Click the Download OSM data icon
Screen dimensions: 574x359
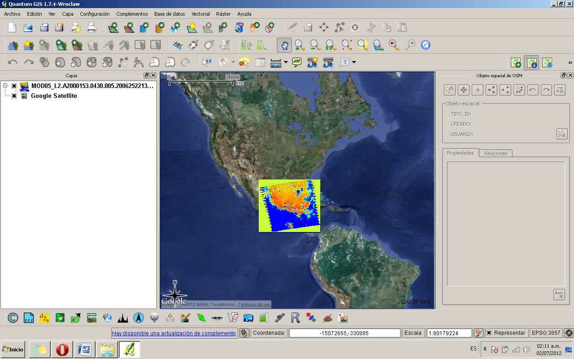pos(547,62)
